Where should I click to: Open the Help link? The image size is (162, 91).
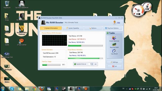pos(118,22)
